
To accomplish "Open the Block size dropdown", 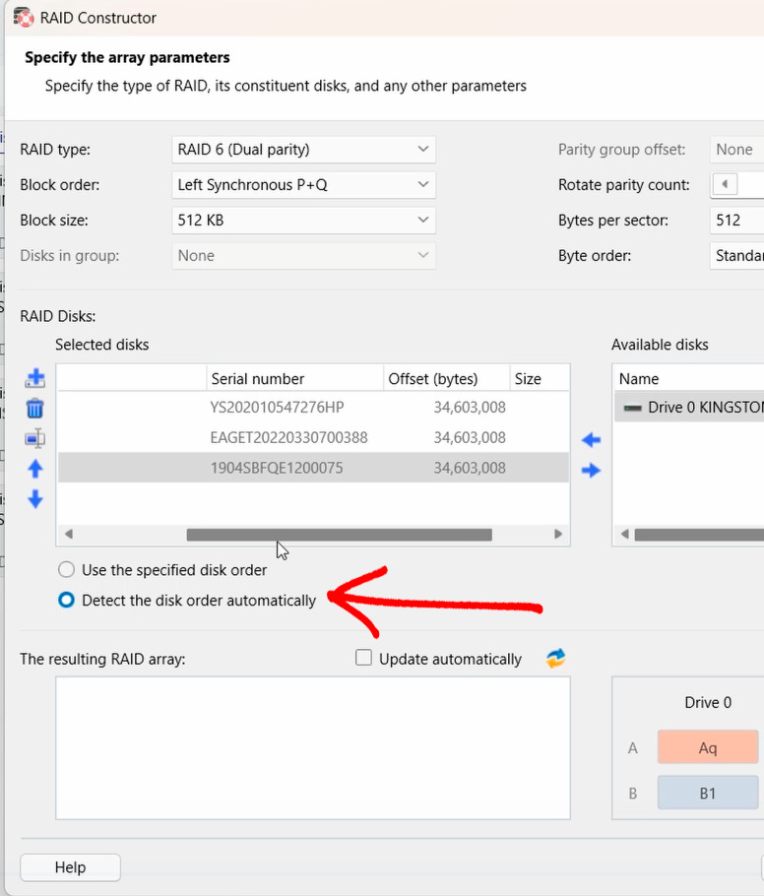I will click(x=303, y=221).
